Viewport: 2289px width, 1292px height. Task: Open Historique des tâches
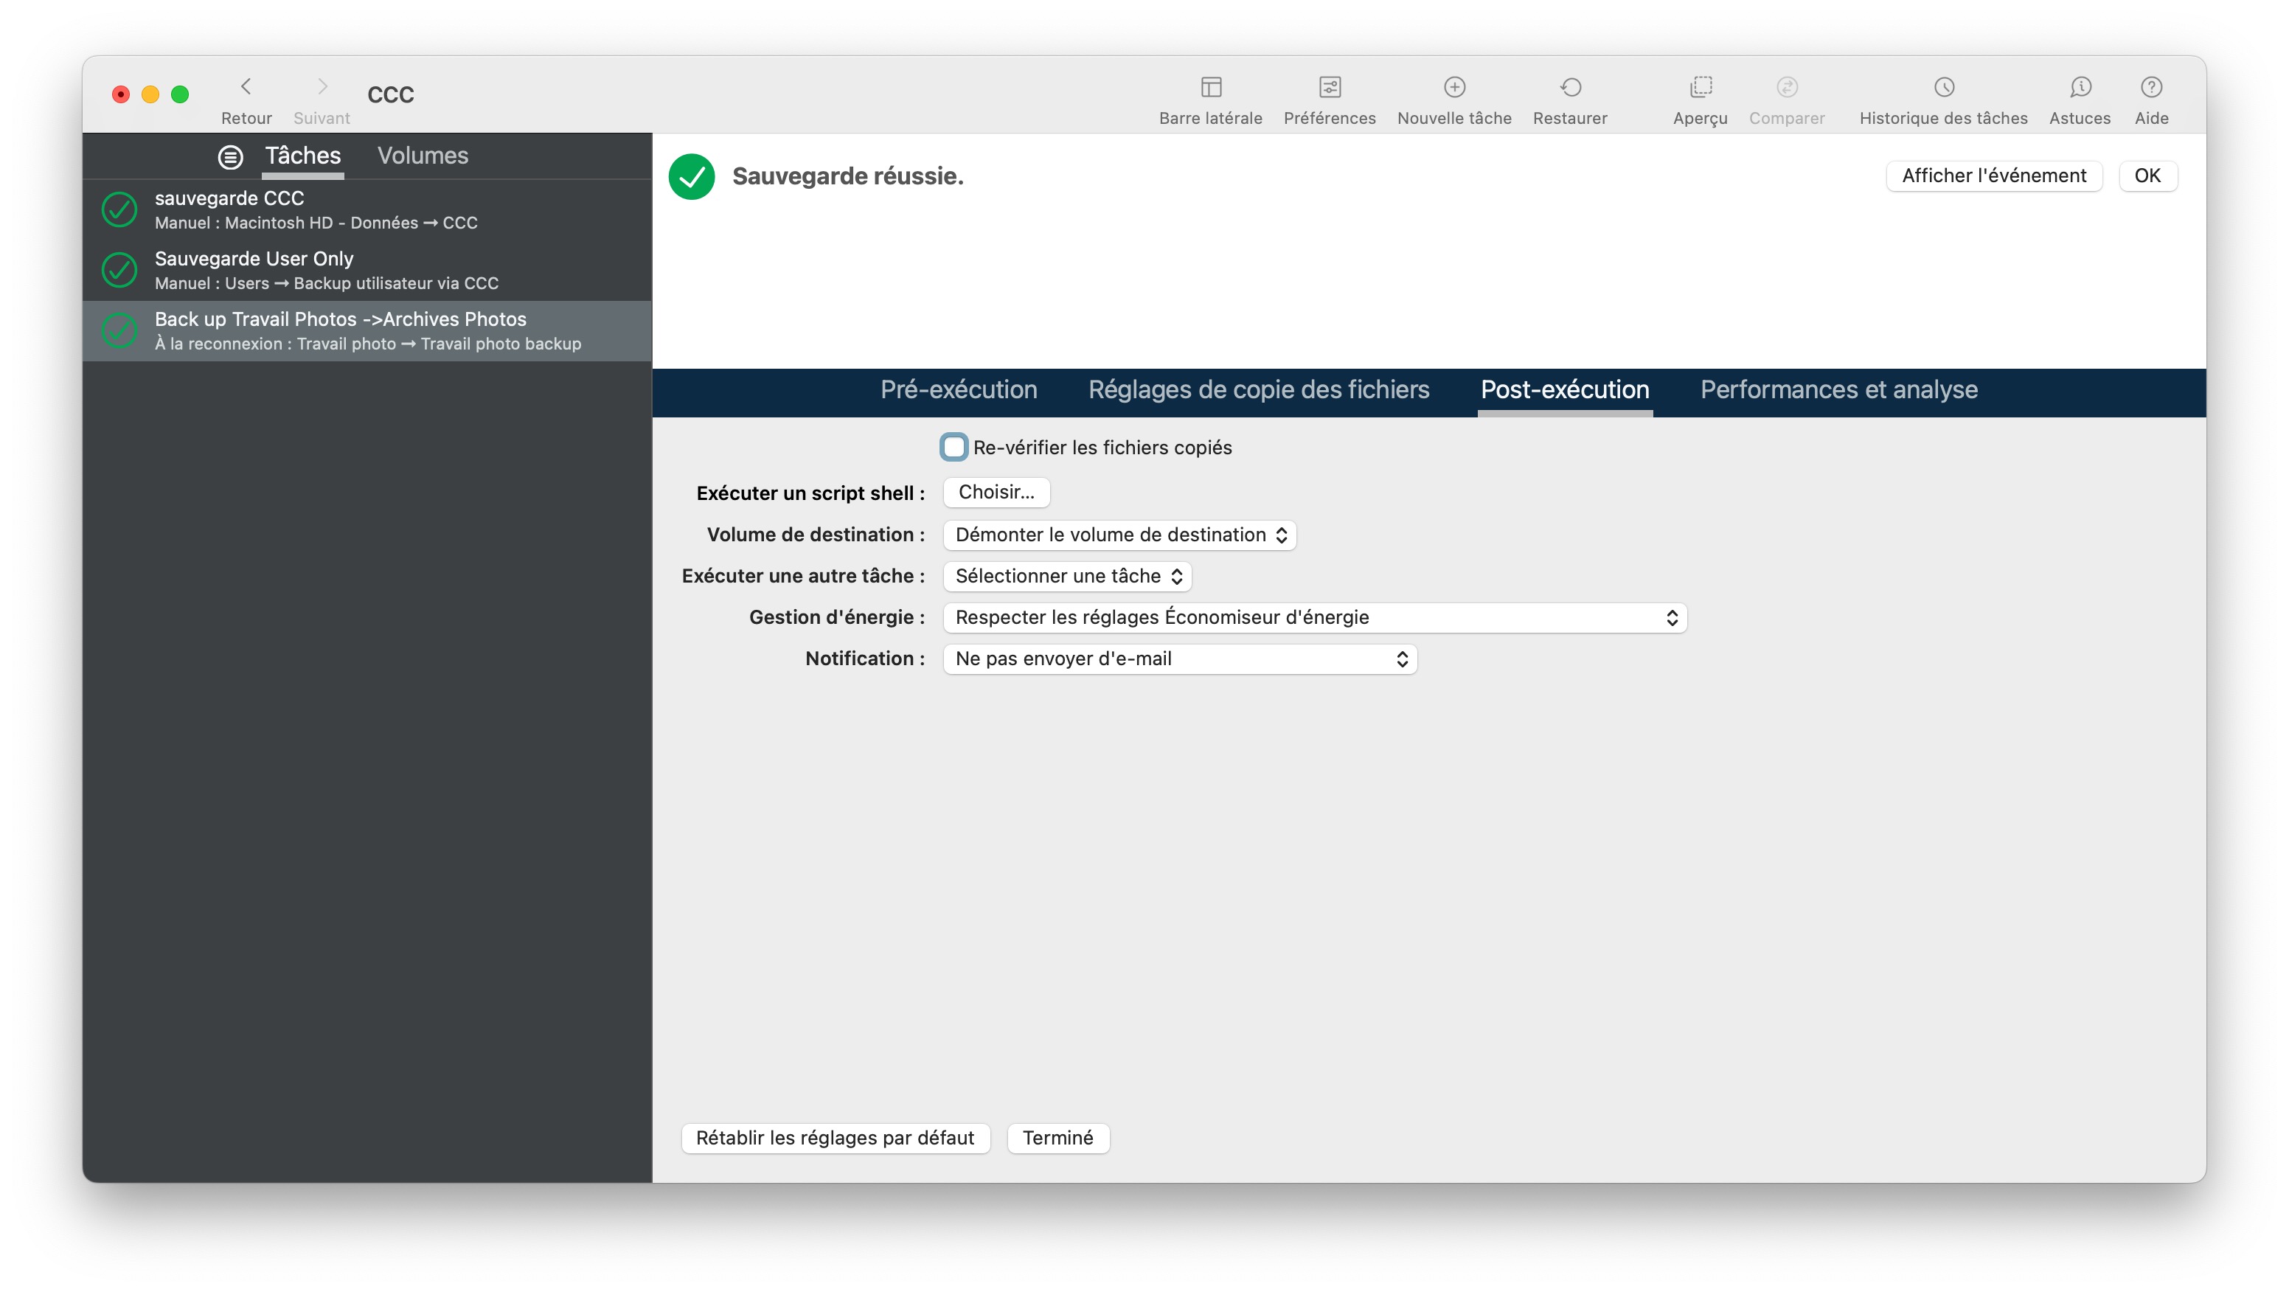(x=1943, y=87)
